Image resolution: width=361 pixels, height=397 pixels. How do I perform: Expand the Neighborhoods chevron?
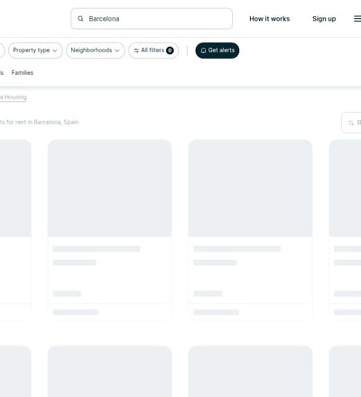coord(117,51)
